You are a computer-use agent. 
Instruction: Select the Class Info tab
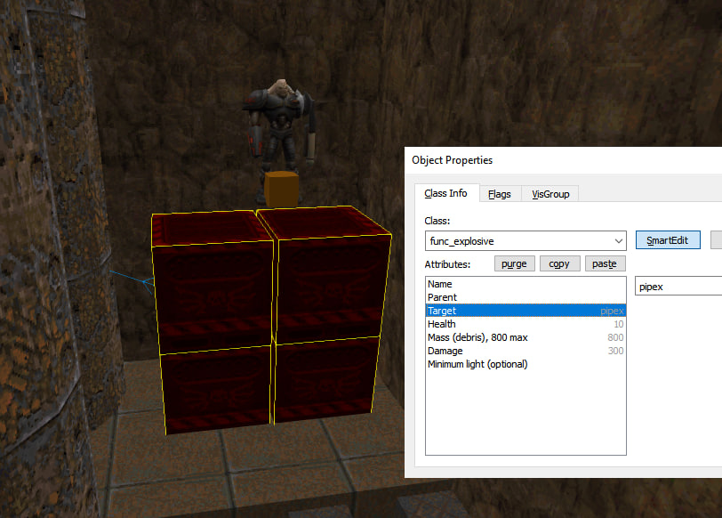[446, 194]
